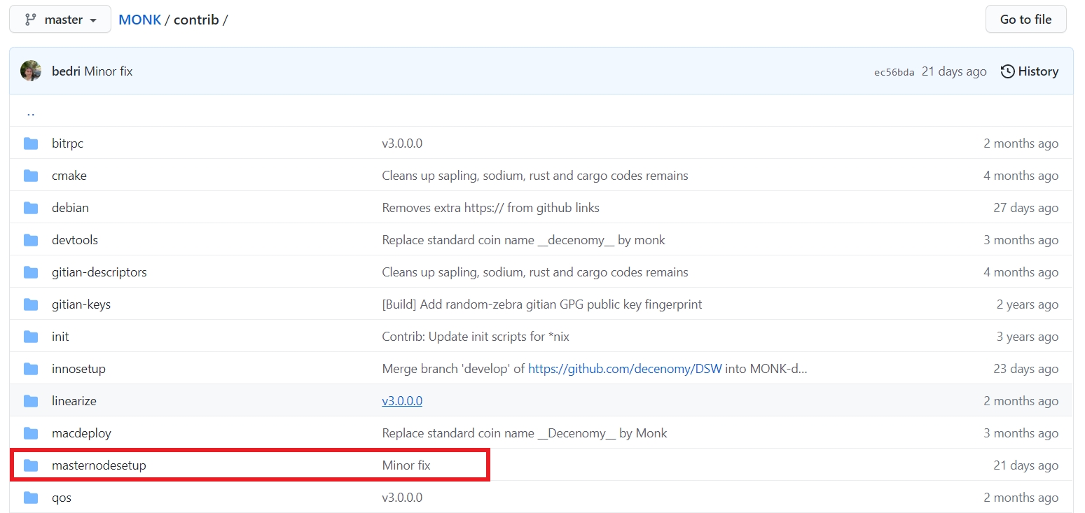Click the qos folder icon
This screenshot has width=1085, height=513.
point(31,498)
